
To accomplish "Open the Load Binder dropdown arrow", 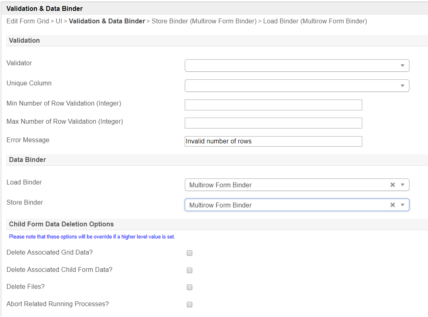I will click(x=402, y=185).
